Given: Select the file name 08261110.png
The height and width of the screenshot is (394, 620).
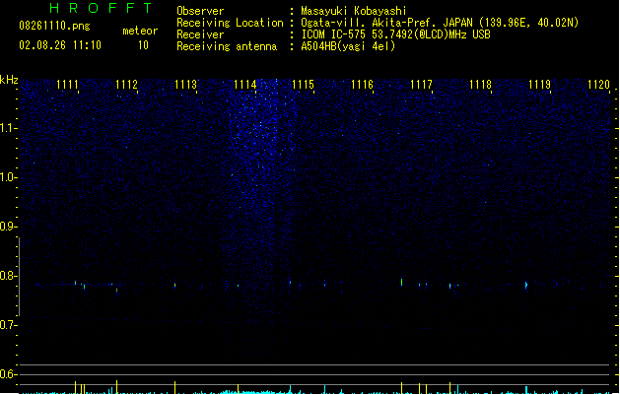Looking at the screenshot, I should click(x=54, y=26).
